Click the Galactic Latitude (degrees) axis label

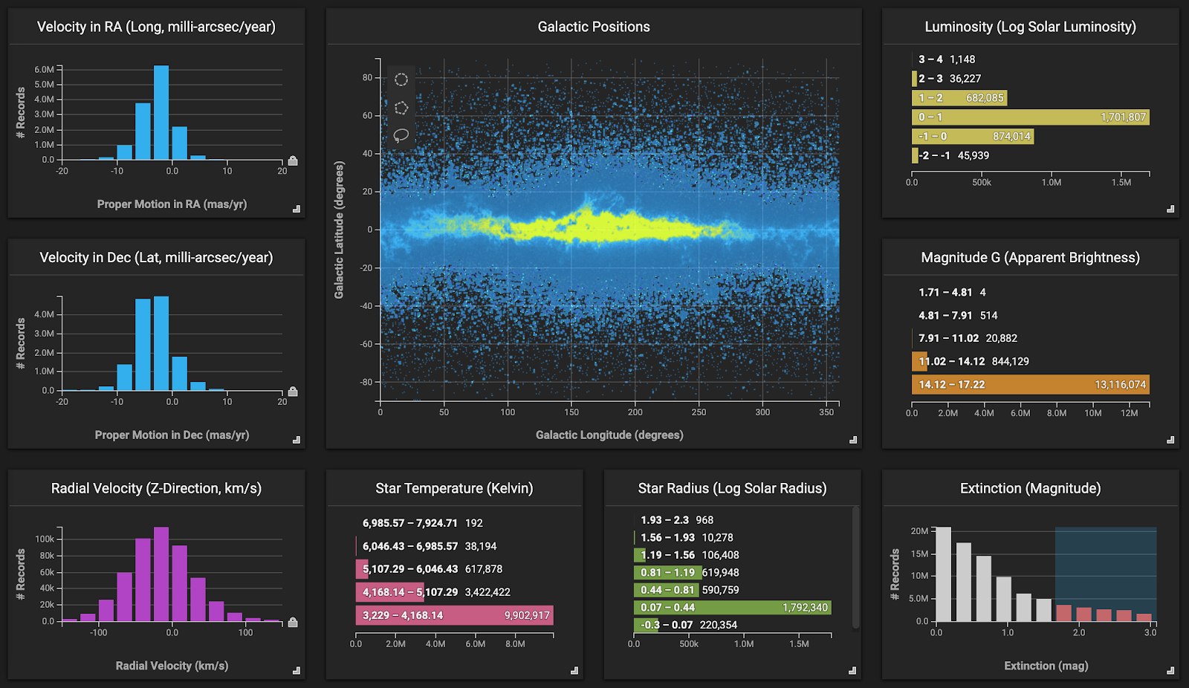coord(340,230)
